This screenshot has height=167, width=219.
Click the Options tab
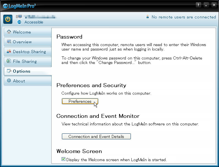click(28, 71)
